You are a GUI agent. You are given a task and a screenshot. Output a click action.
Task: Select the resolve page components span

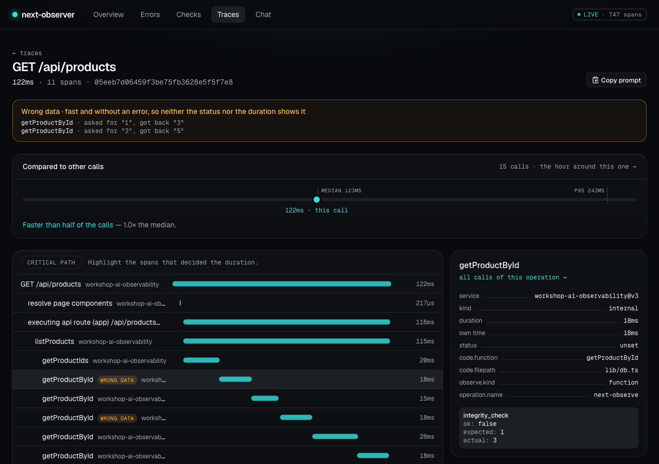(x=228, y=303)
